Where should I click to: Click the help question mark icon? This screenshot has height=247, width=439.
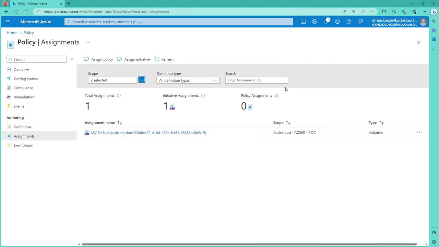pos(349,22)
